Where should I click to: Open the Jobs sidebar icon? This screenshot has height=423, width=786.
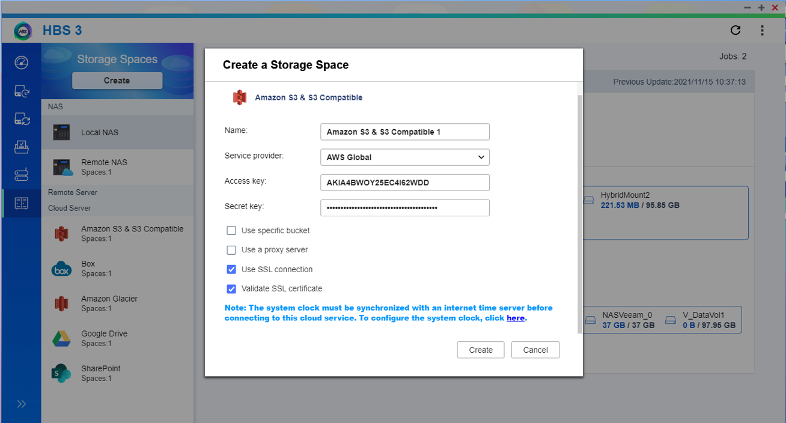pyautogui.click(x=21, y=147)
